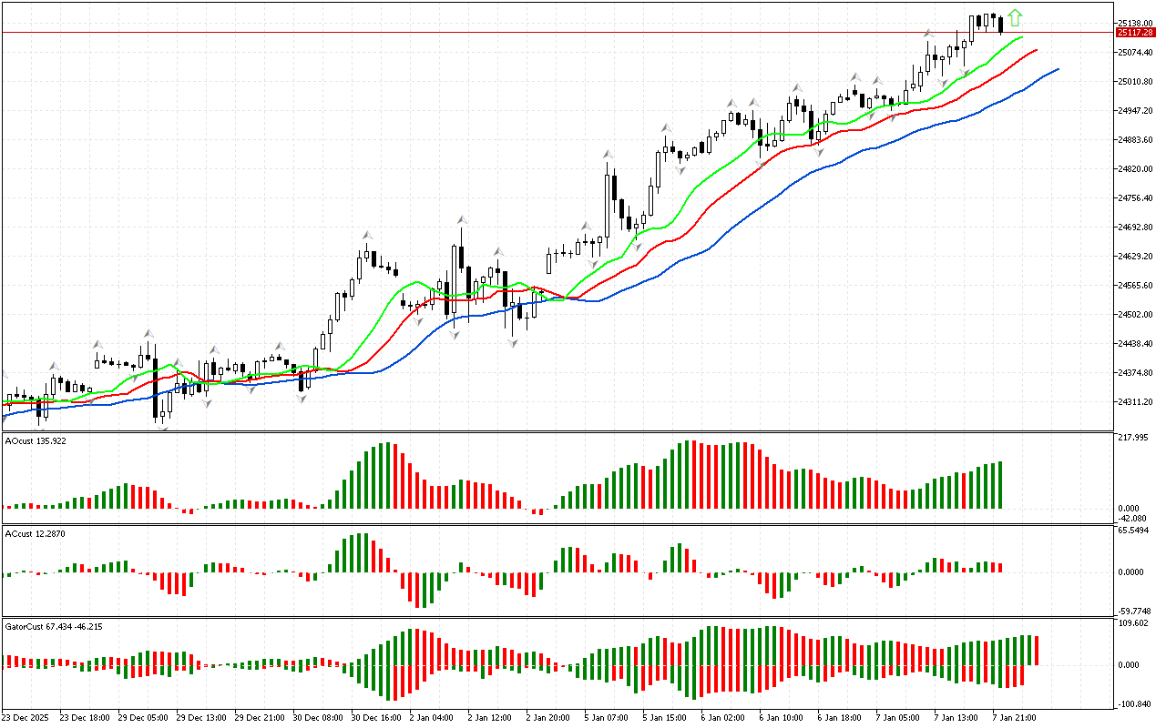Click the 217.995 scale value in the AOcust pane

pyautogui.click(x=1135, y=438)
